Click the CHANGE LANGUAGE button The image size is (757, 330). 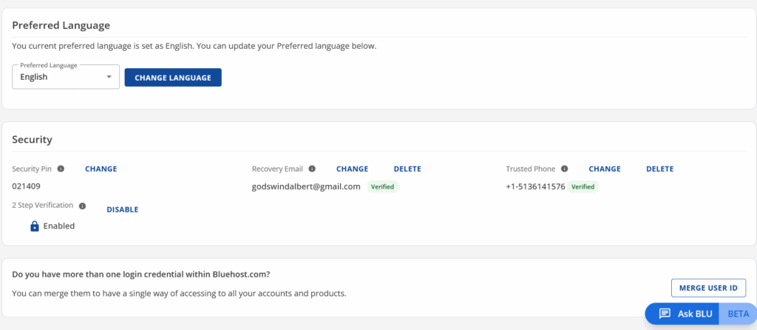tap(173, 77)
